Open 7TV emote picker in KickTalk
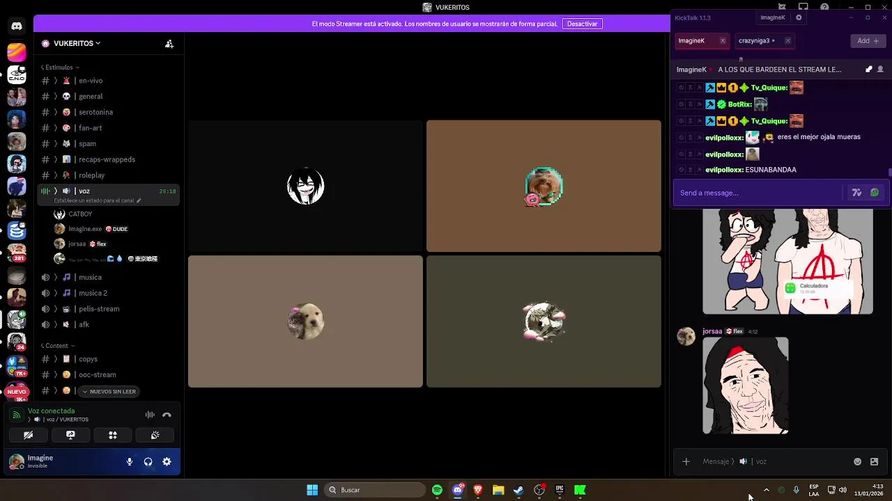This screenshot has height=501, width=892. click(856, 193)
